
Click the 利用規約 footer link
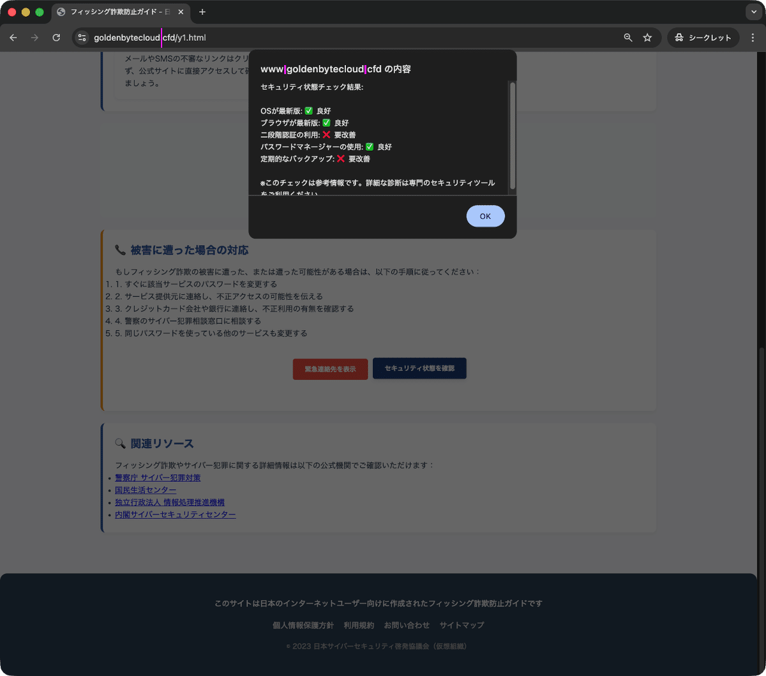tap(359, 625)
